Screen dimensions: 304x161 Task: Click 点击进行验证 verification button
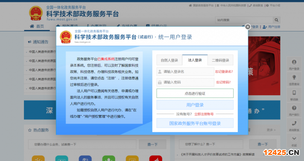[195, 93]
